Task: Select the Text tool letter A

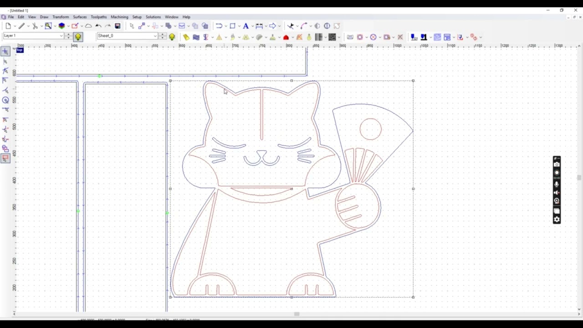Action: click(x=246, y=26)
